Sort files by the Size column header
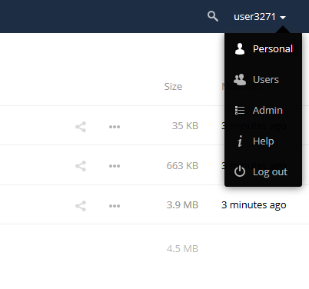This screenshot has height=289, width=309. tap(173, 87)
